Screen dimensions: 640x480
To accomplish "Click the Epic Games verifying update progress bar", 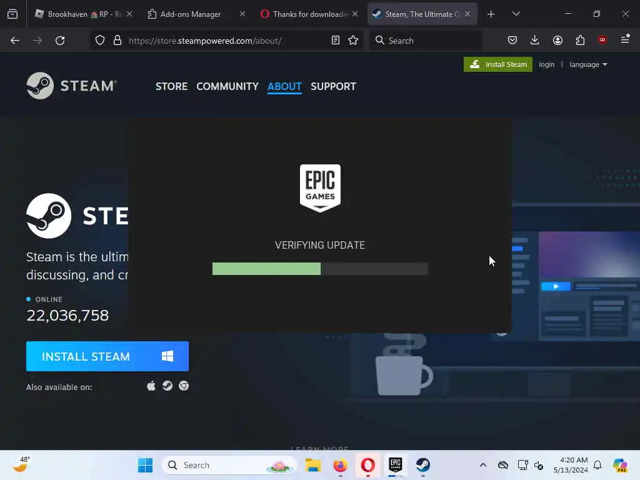I will click(x=320, y=269).
